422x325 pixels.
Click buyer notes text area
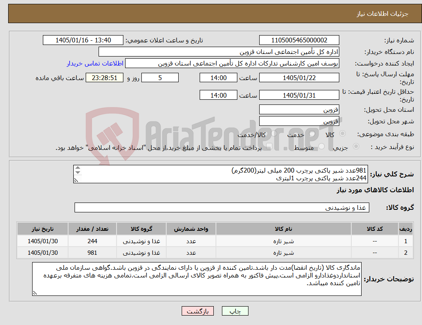(x=197, y=279)
